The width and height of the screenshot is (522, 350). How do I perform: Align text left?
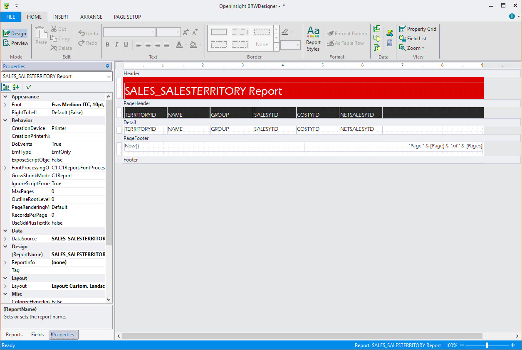(x=139, y=45)
